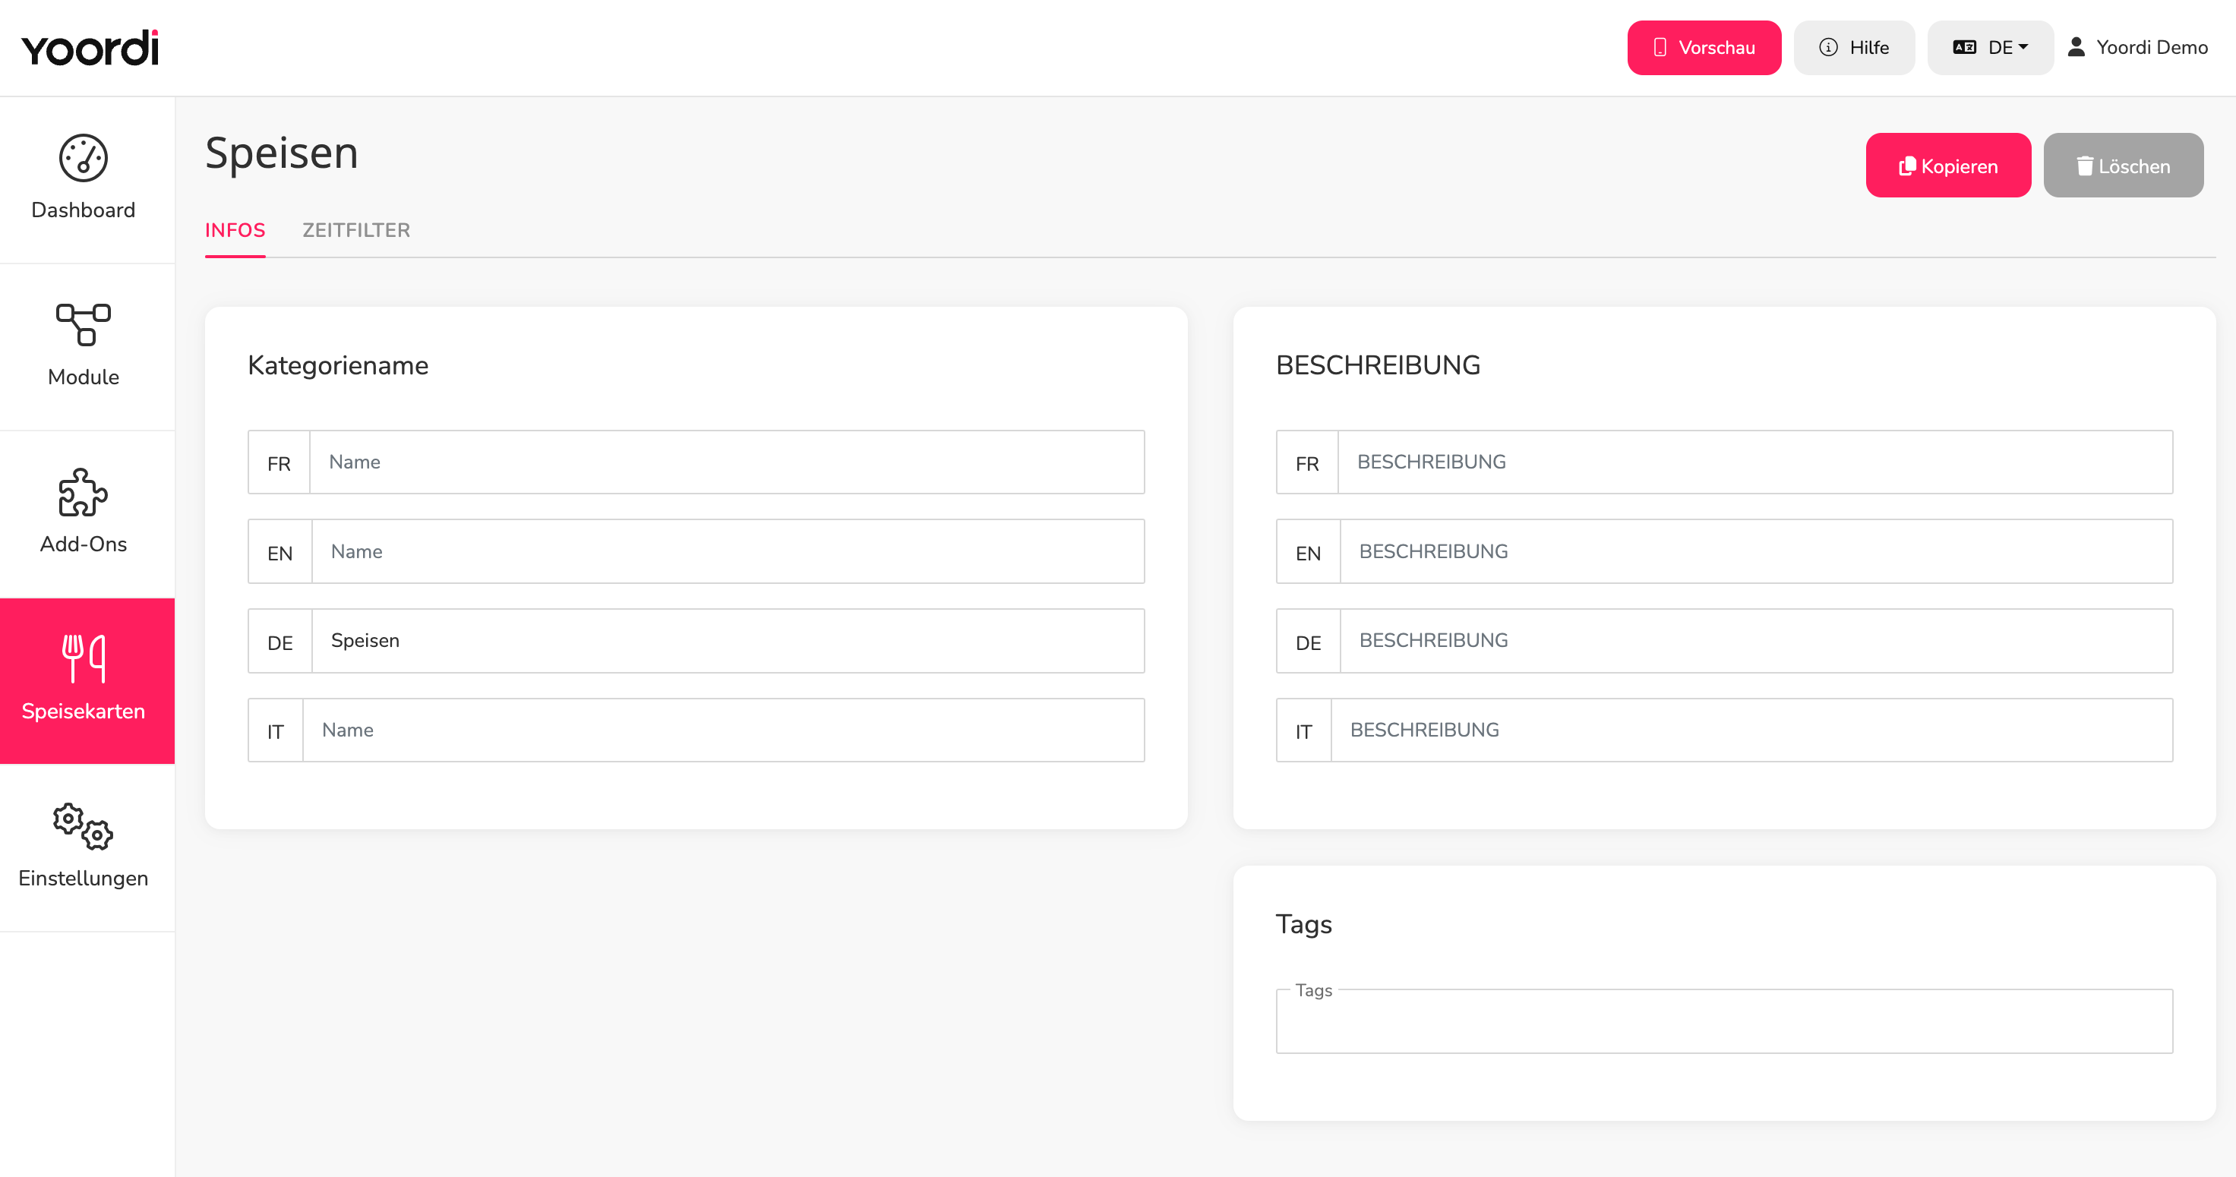Open the Add-Ons puzzle piece icon
Screen dimensions: 2236x1177
pos(84,492)
